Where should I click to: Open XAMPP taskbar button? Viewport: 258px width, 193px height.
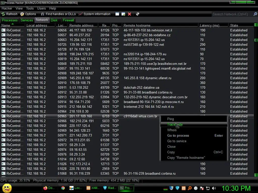click(x=93, y=188)
